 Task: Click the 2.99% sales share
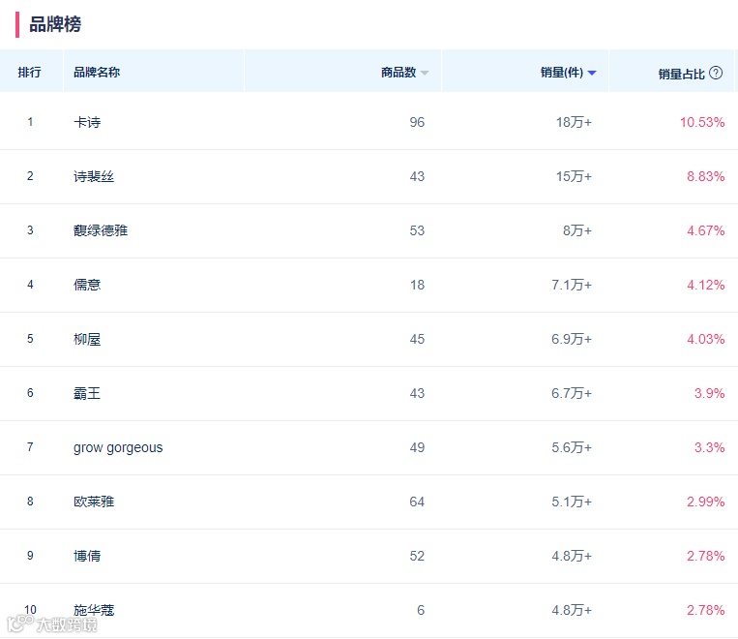pyautogui.click(x=705, y=502)
